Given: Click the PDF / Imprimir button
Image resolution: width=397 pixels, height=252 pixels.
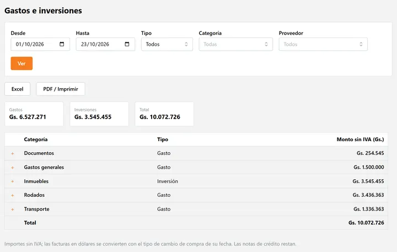Looking at the screenshot, I should (x=61, y=89).
